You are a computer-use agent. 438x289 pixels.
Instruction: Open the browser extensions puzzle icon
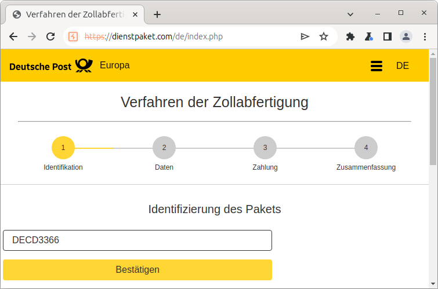[350, 36]
